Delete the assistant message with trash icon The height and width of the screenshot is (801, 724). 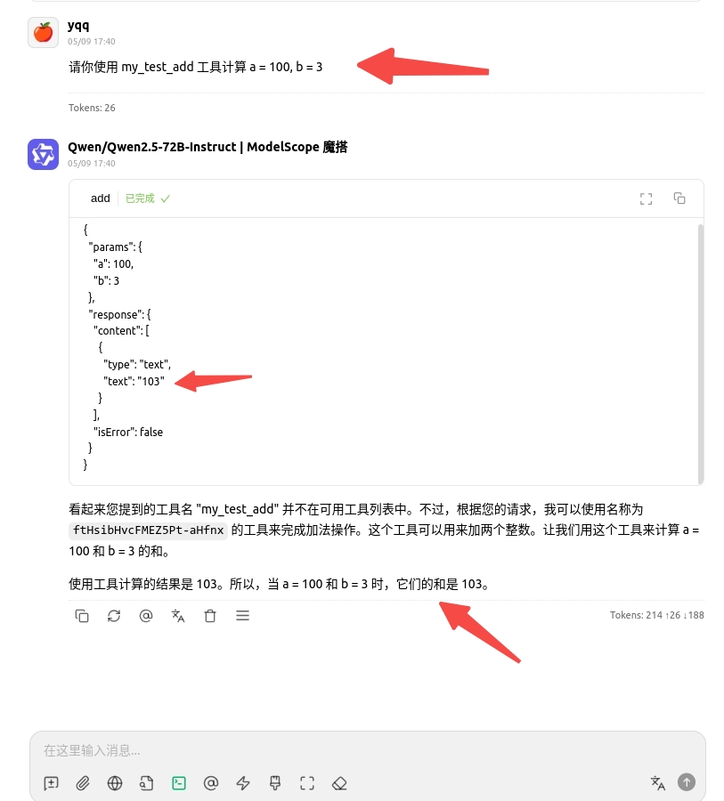pos(210,616)
